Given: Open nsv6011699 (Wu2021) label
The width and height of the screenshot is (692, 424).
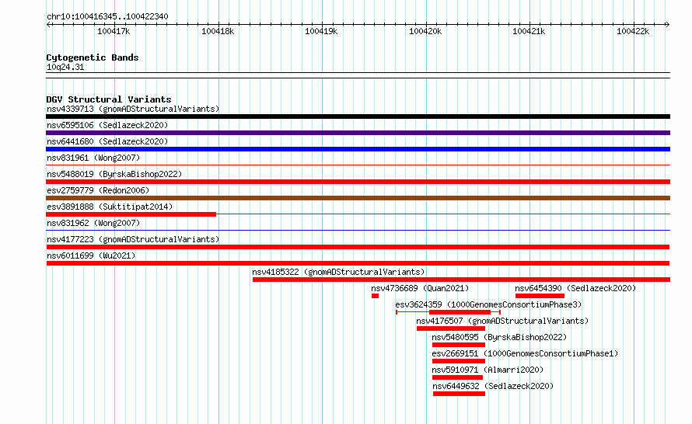Looking at the screenshot, I should [91, 255].
